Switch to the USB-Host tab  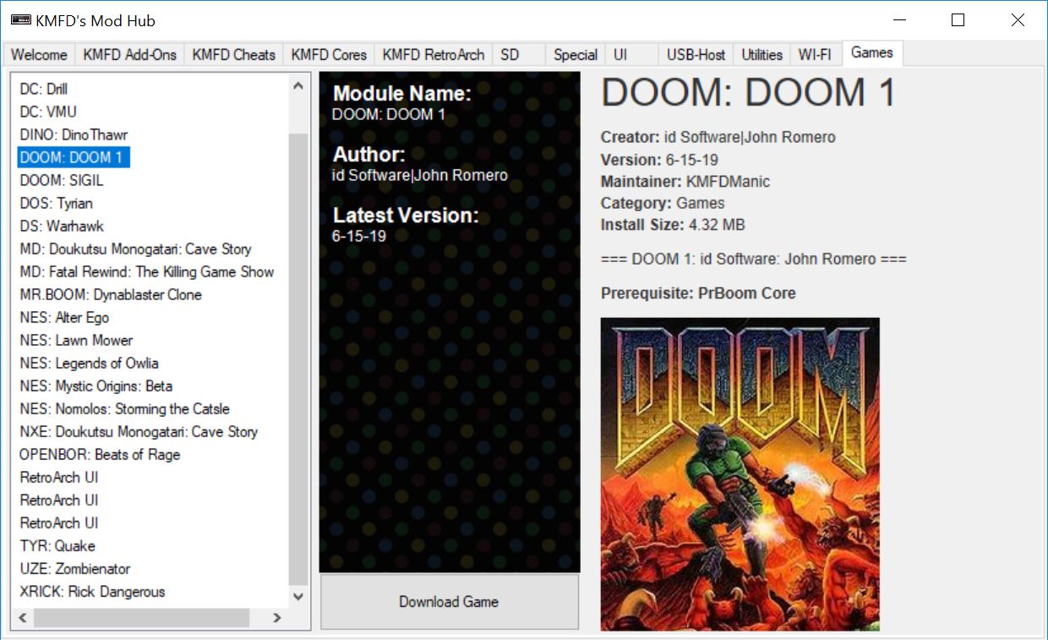(696, 55)
